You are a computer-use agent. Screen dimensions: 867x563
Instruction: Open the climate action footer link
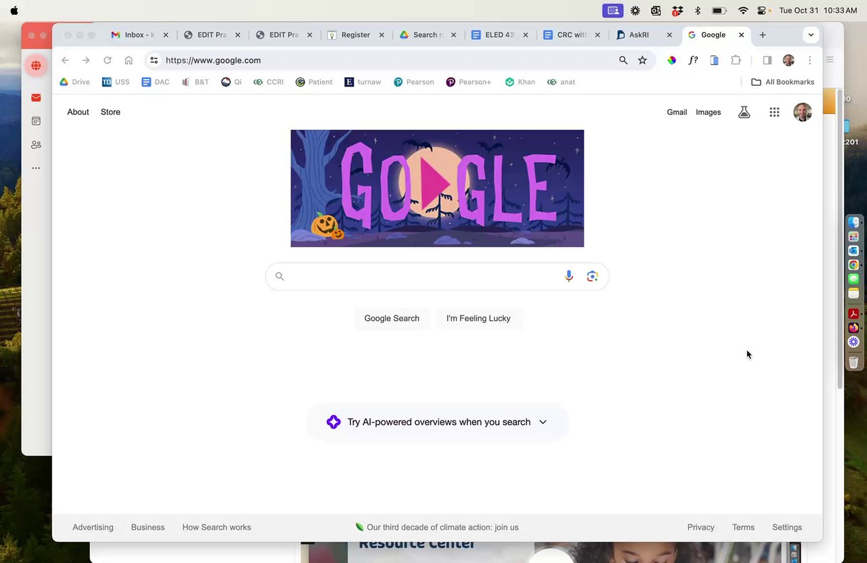[x=437, y=527]
